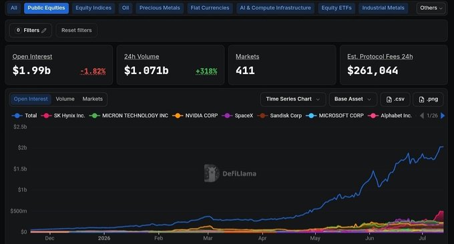Viewport: 454px width, 244px height.
Task: Click the Total line bump near Mar
Action: tap(208, 216)
